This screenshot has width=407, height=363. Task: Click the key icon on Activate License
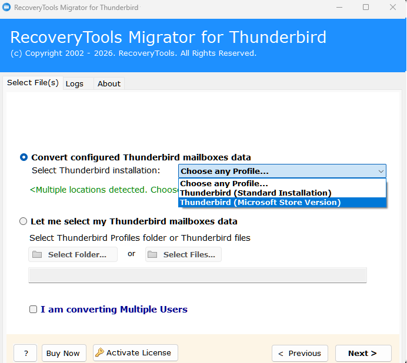pos(99,352)
